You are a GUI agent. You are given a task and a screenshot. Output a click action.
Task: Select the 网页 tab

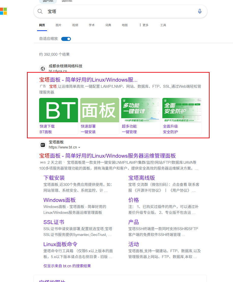tap(42, 25)
